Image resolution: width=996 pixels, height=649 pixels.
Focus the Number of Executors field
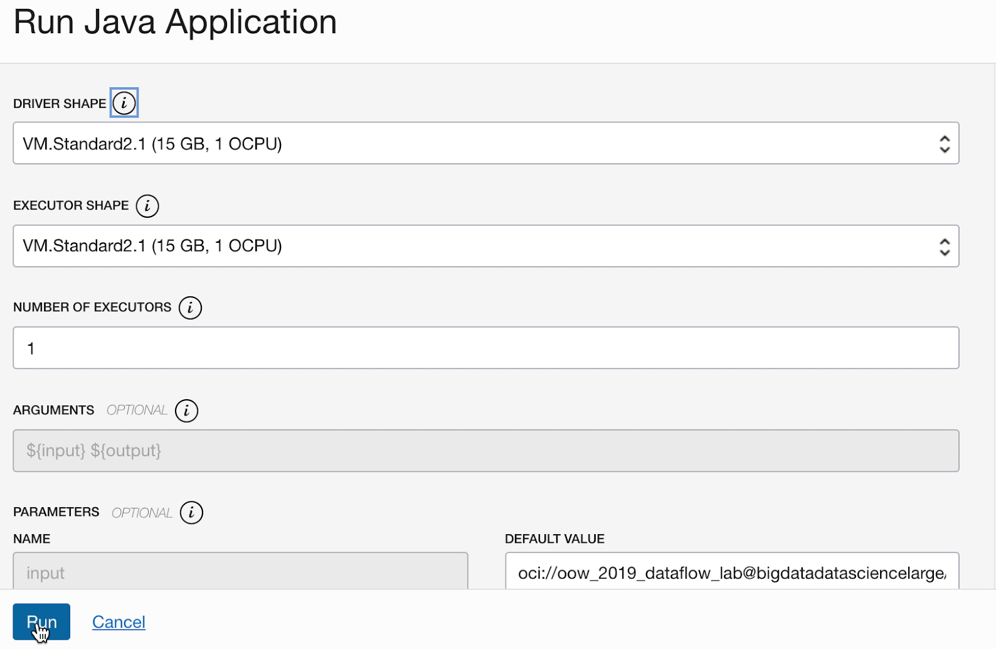click(486, 348)
